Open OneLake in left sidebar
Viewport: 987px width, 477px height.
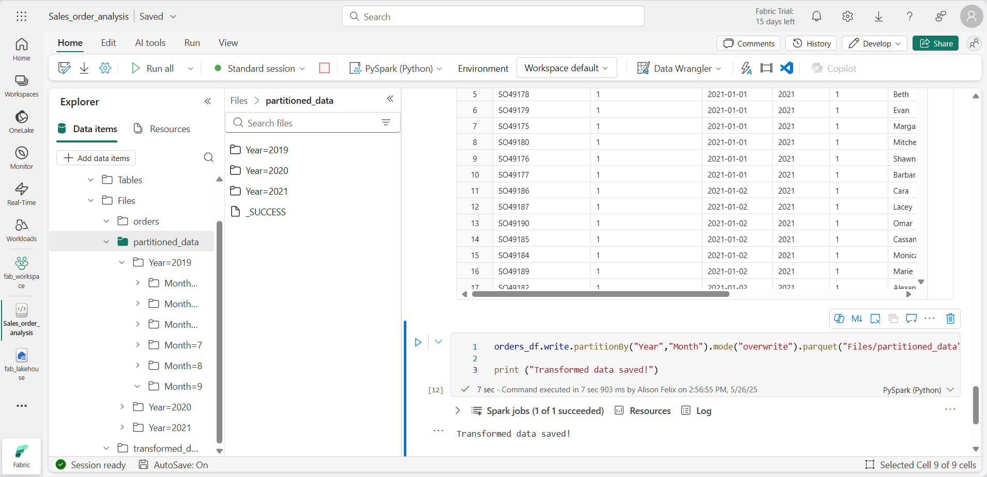[x=22, y=122]
